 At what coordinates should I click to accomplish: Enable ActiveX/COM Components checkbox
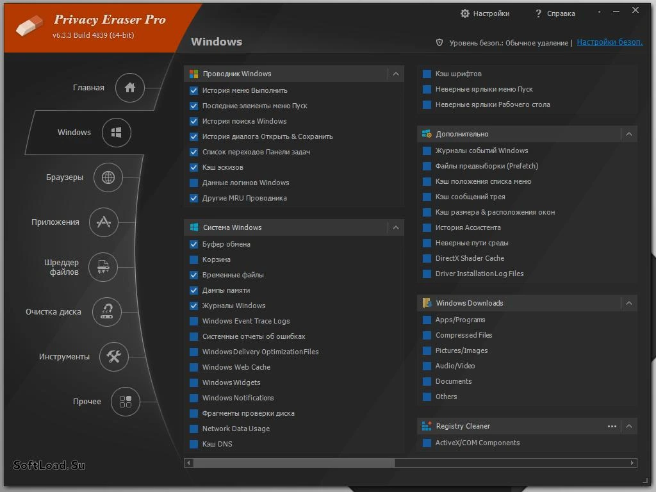(427, 443)
